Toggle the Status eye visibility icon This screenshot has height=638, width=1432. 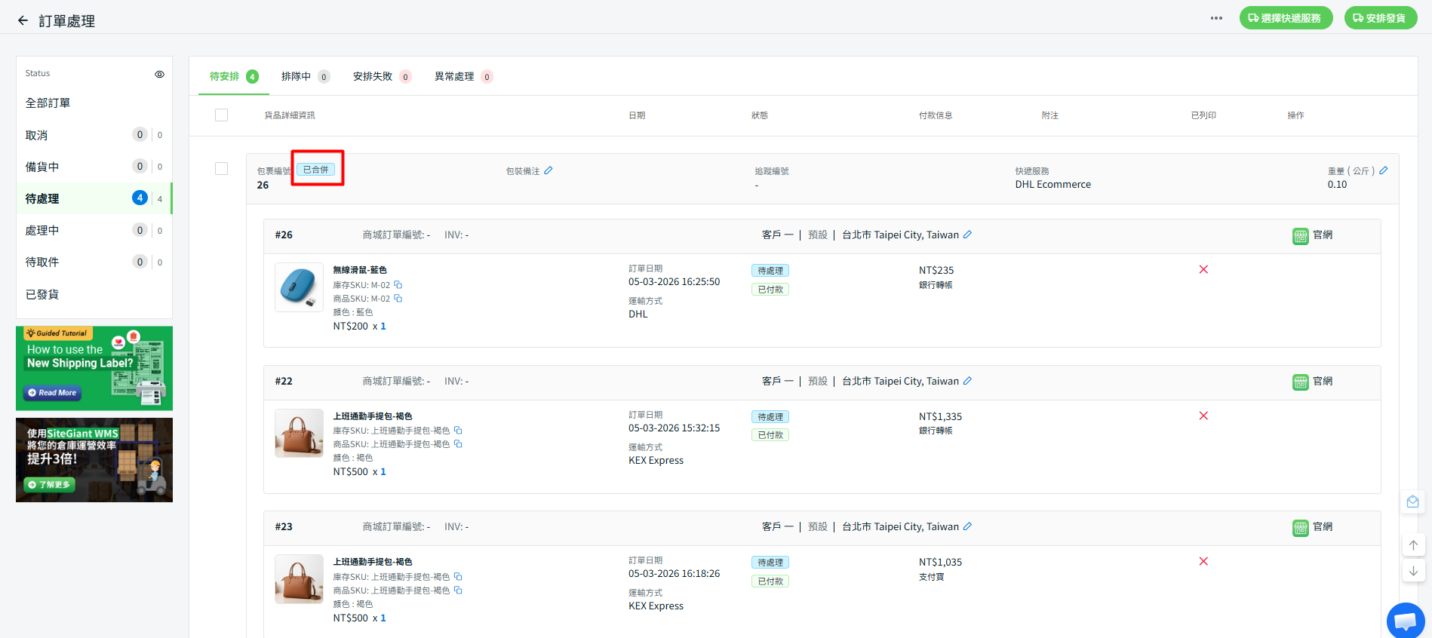(x=159, y=74)
